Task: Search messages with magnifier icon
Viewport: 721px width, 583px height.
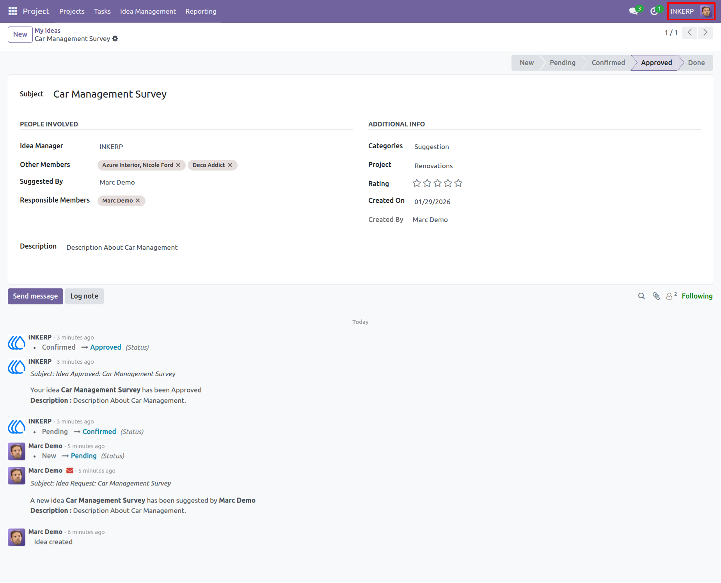Action: point(641,296)
